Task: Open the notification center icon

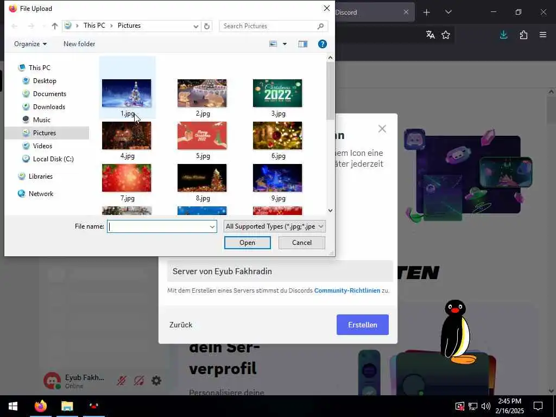Action: tap(538, 406)
